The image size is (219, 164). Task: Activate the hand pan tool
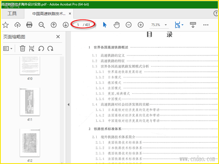117,25
